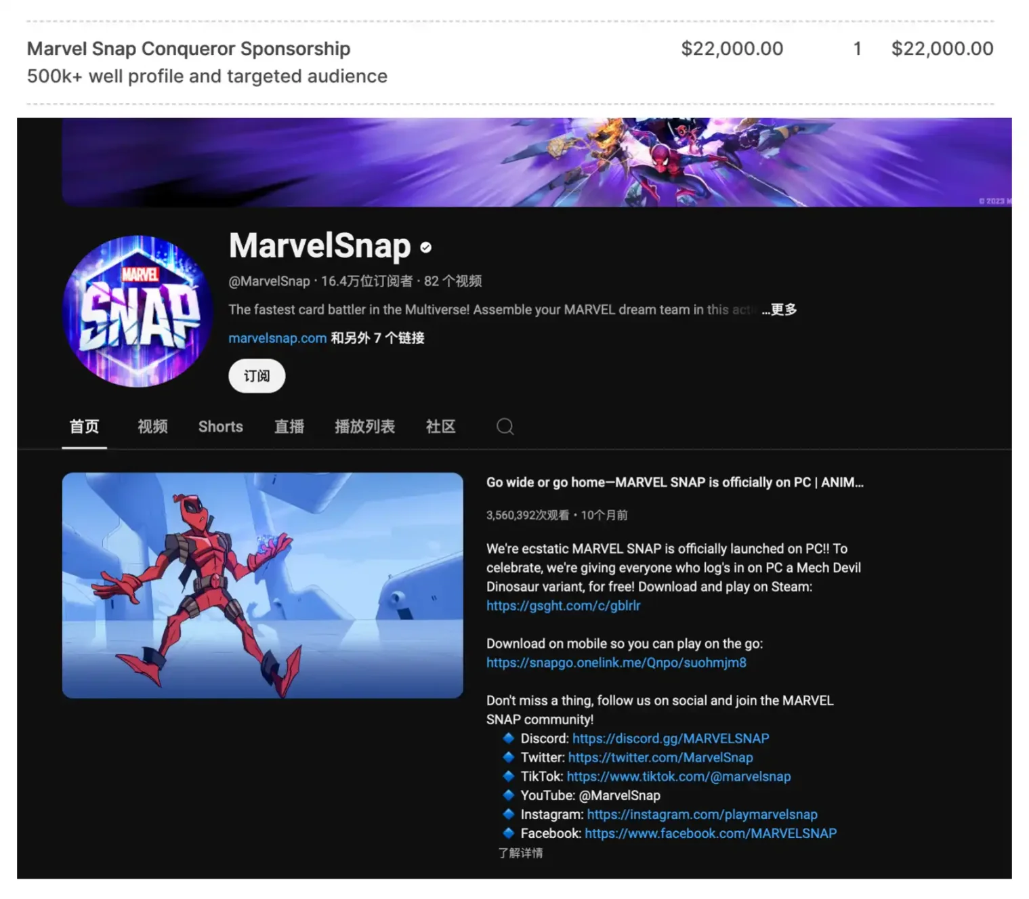This screenshot has width=1029, height=899.
Task: Open the Steam gsght.com download link
Action: pos(564,606)
